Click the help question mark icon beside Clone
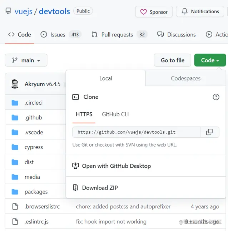The width and height of the screenshot is (228, 231). 216,97
